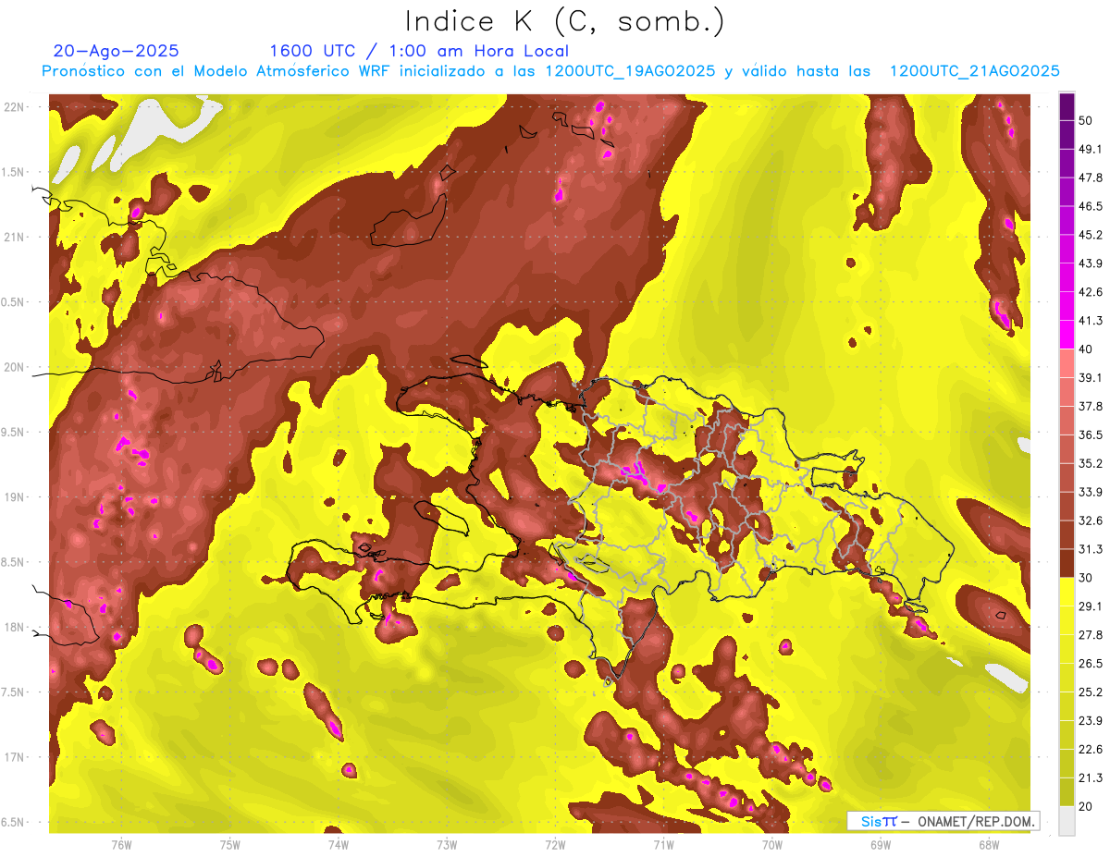This screenshot has height=857, width=1110.
Task: Select legend value "33.9"
Action: click(1091, 492)
